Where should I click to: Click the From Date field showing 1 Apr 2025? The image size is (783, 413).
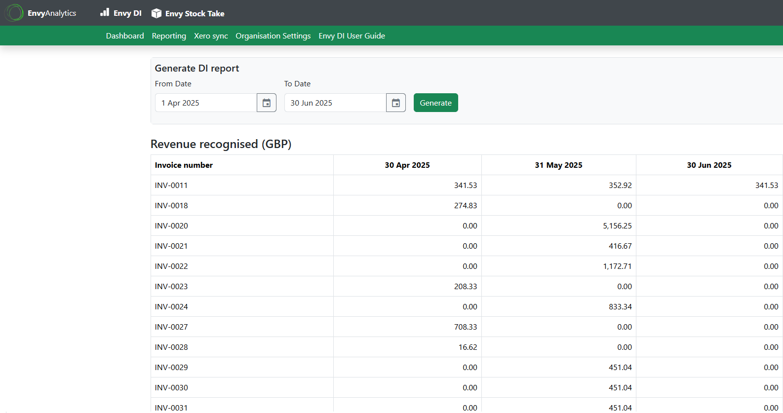tap(206, 103)
